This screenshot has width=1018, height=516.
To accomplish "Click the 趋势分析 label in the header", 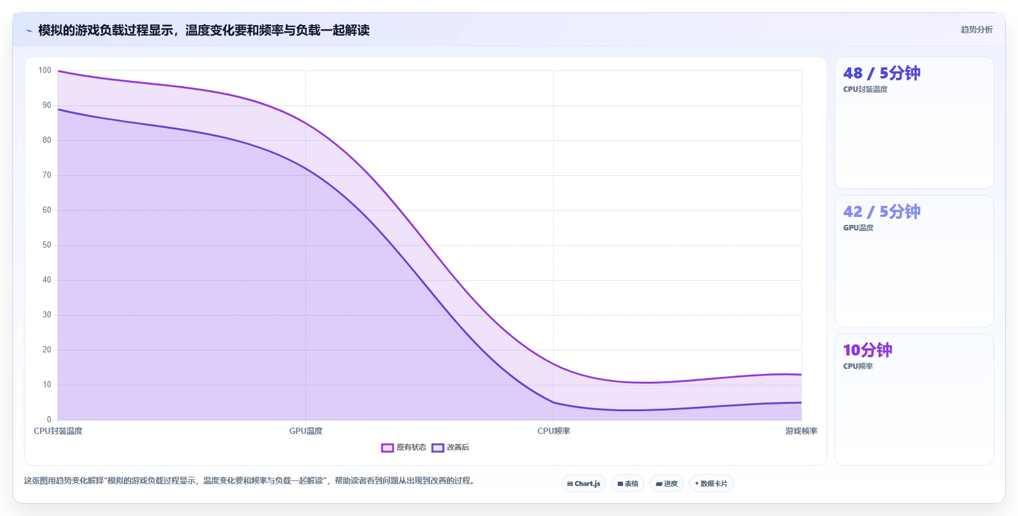I will click(x=976, y=29).
